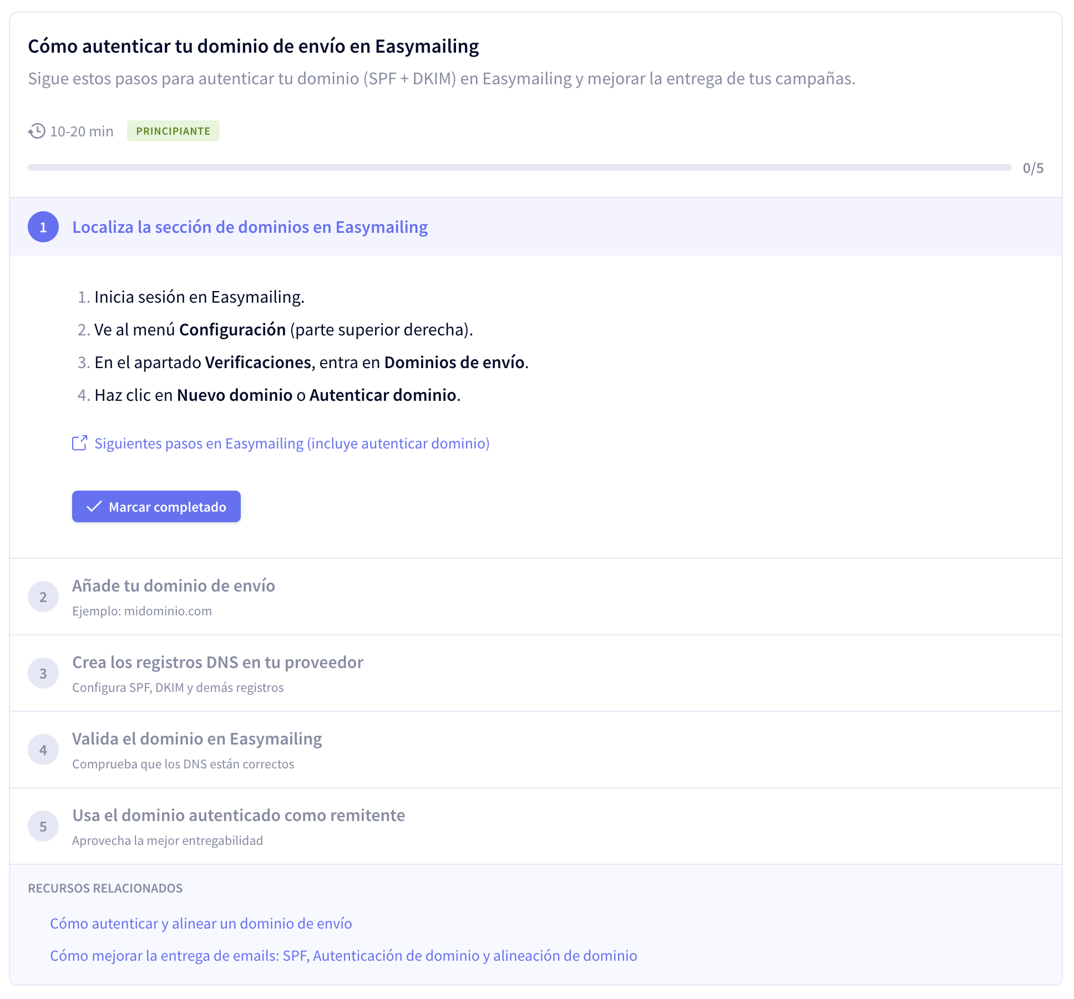Expand step Usa el dominio autenticado como remitente

coord(536,827)
